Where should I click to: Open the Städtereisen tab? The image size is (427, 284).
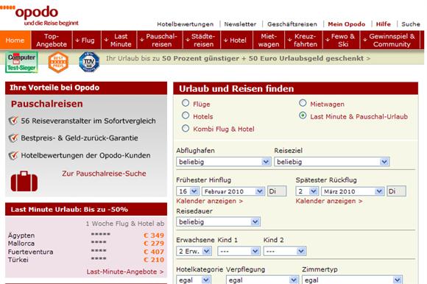click(202, 40)
